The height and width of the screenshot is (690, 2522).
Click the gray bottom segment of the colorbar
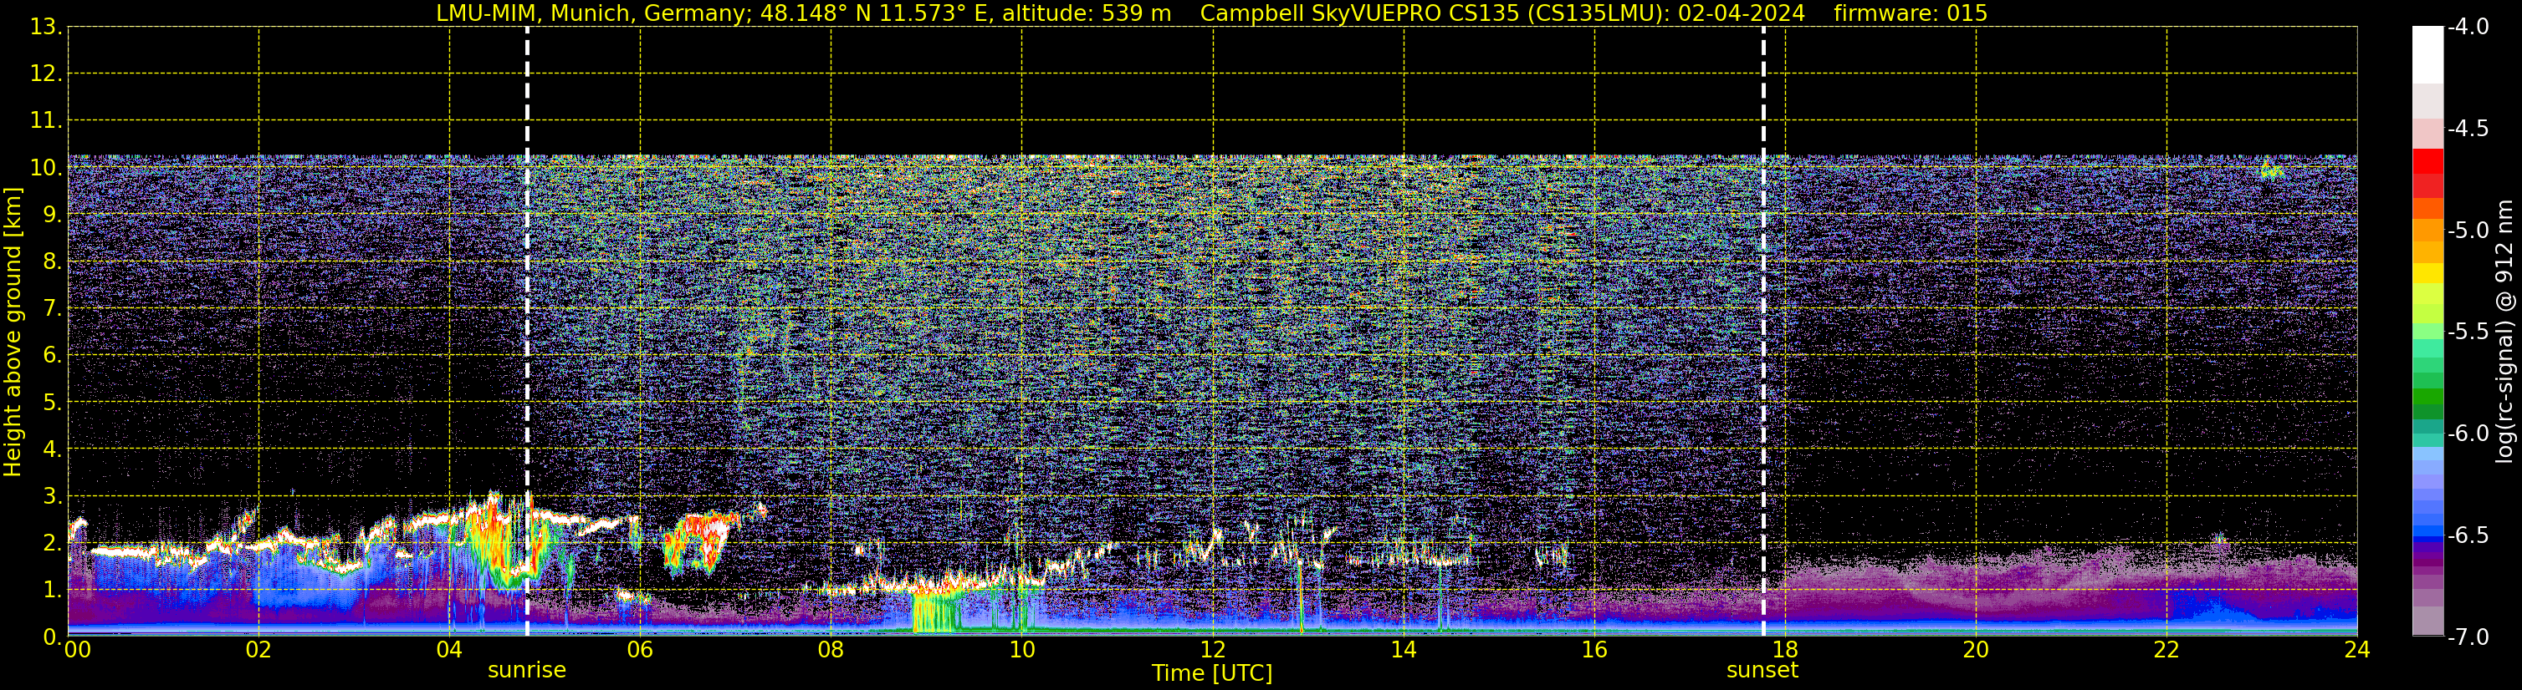click(x=2427, y=621)
